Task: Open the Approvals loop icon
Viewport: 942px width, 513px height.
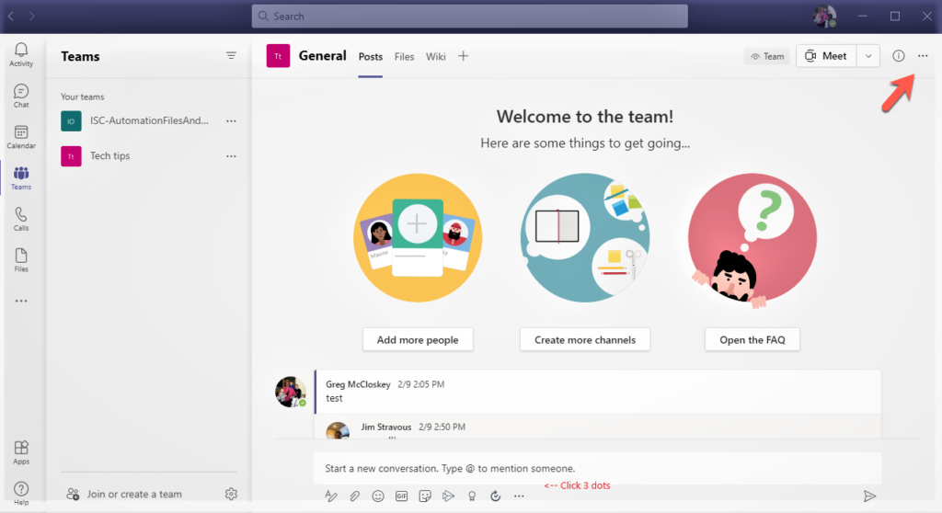Action: click(x=496, y=496)
